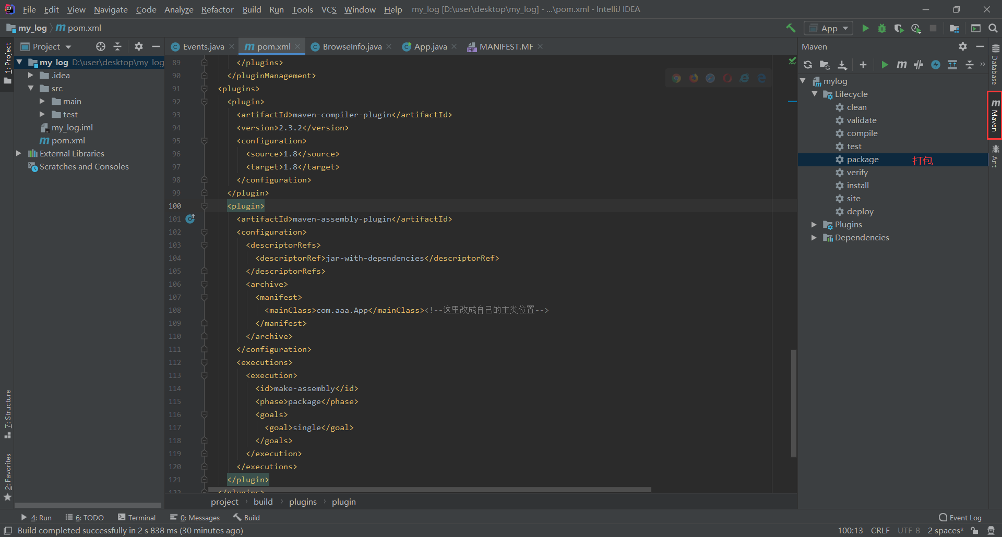Collapse the src folder
The height and width of the screenshot is (537, 1002).
pos(31,88)
